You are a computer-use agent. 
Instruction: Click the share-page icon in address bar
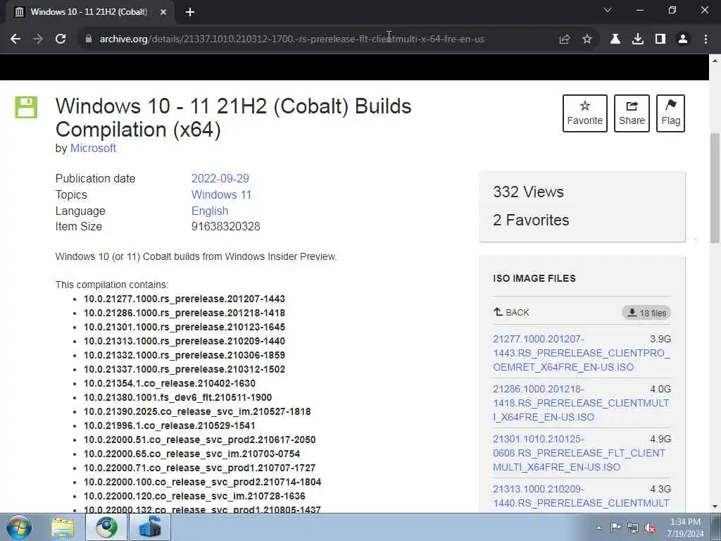pos(565,39)
